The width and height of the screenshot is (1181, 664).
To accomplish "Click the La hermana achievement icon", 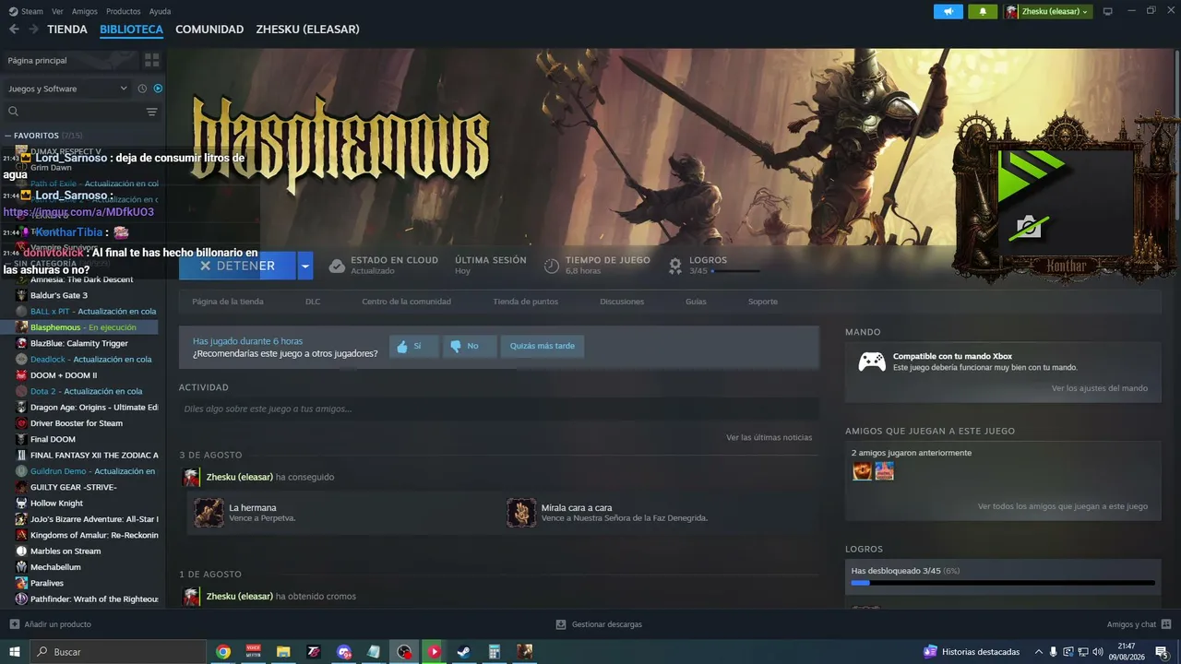I will pos(209,513).
